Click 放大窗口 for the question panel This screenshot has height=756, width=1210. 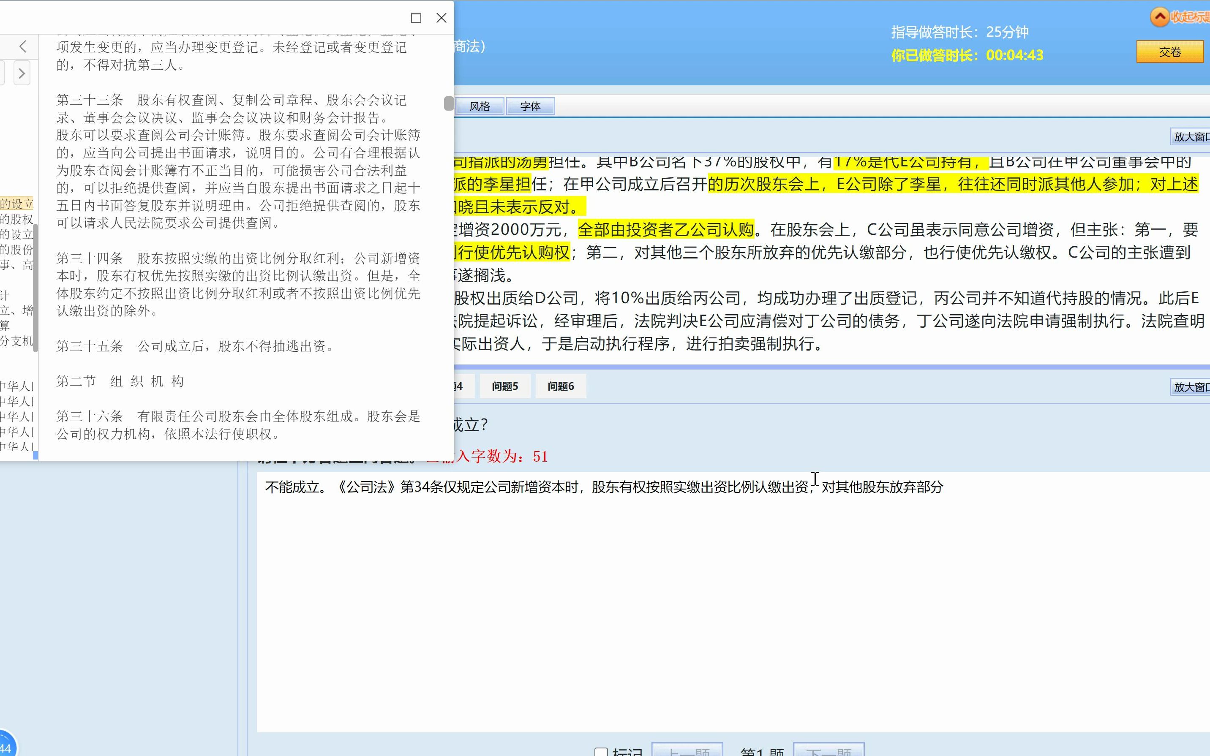coord(1191,386)
